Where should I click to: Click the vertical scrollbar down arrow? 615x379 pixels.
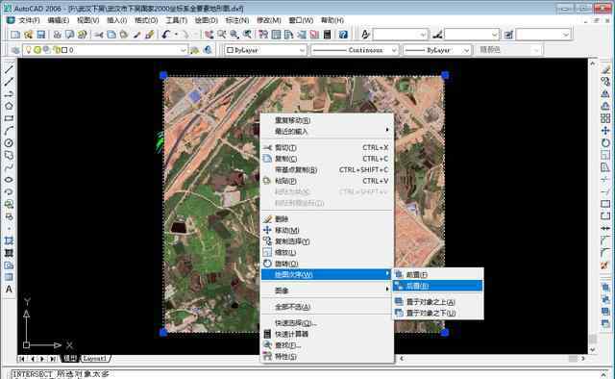(x=593, y=349)
